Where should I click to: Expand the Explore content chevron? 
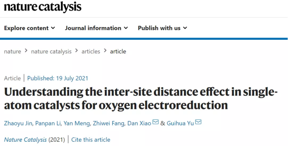pos(53,28)
